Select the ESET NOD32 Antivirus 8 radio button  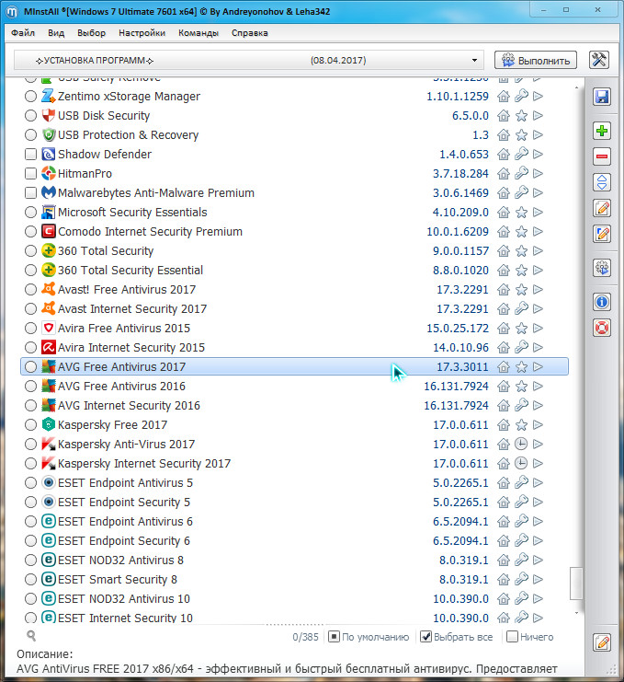(x=30, y=560)
